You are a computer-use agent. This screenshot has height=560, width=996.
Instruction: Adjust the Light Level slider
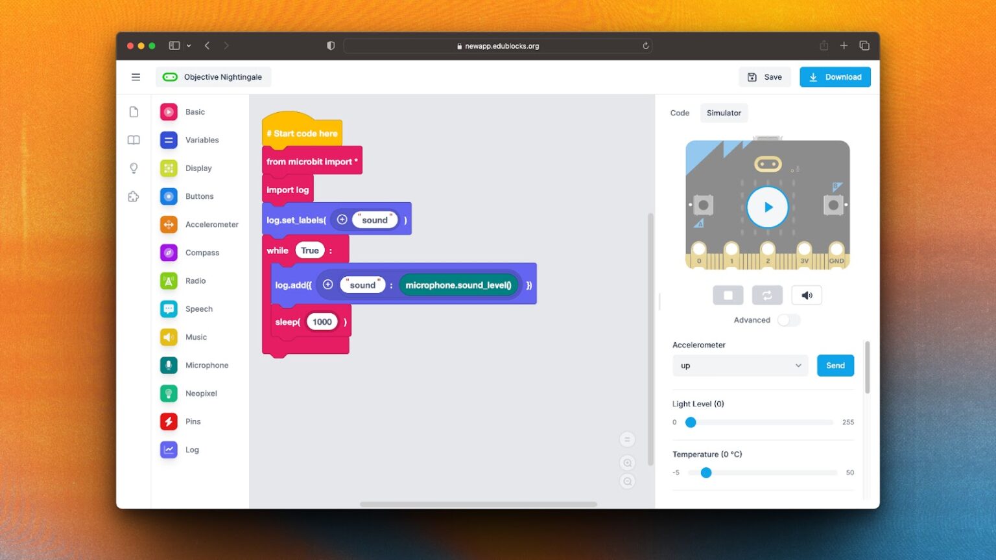(690, 422)
